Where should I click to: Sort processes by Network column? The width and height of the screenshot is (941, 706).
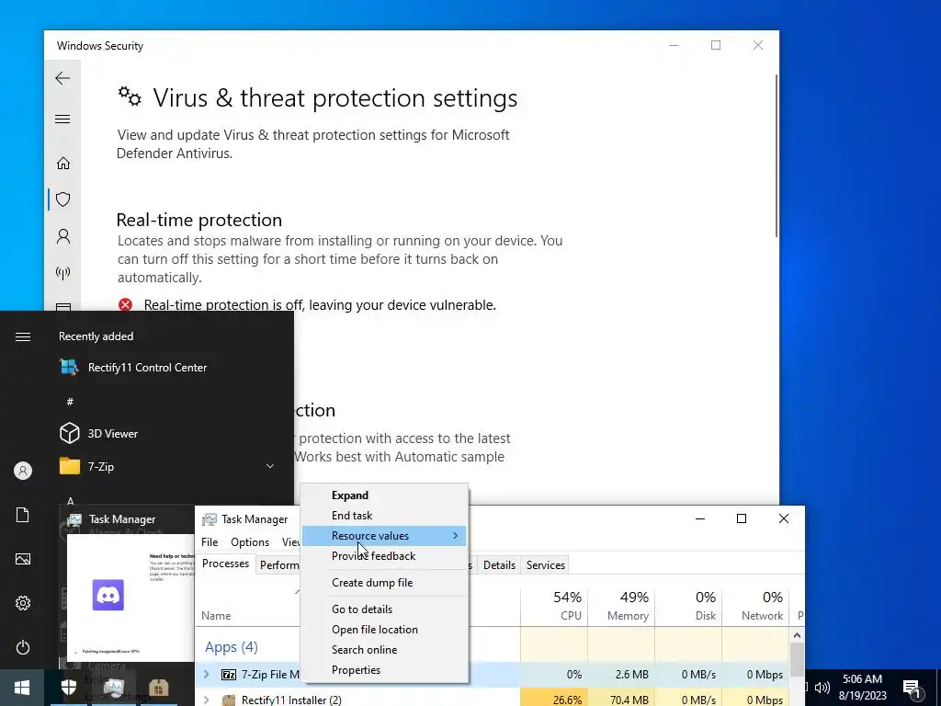[x=755, y=606]
